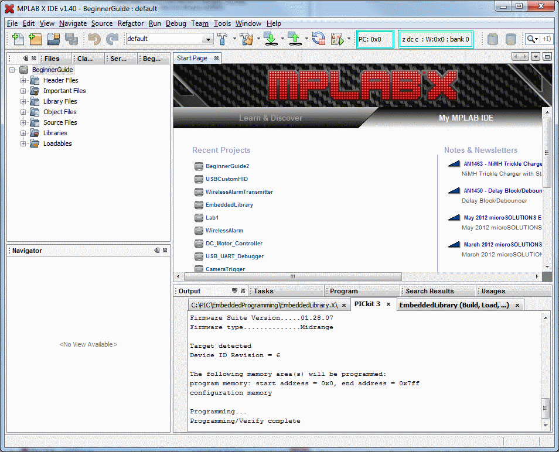Viewport: 559px width, 452px height.
Task: Click the New Project toolbar icon
Action: click(35, 39)
